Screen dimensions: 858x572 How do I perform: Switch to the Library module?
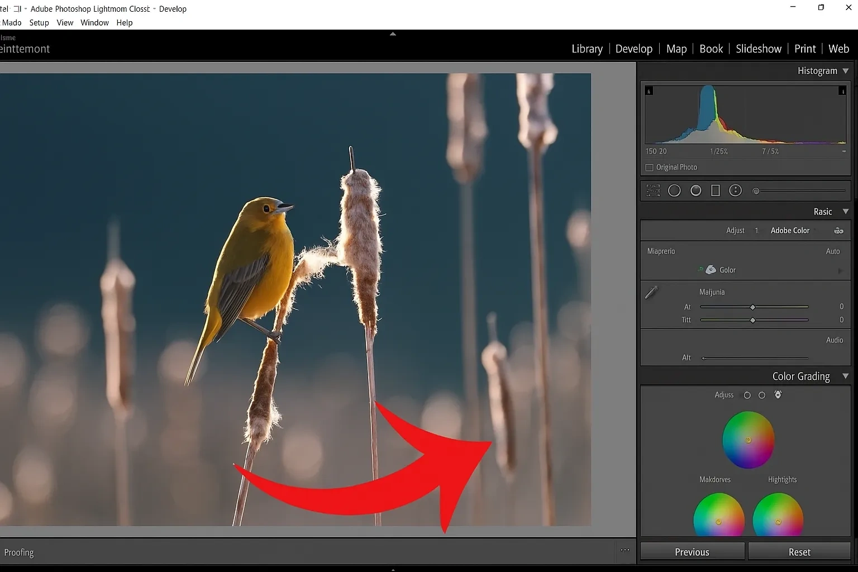click(587, 49)
